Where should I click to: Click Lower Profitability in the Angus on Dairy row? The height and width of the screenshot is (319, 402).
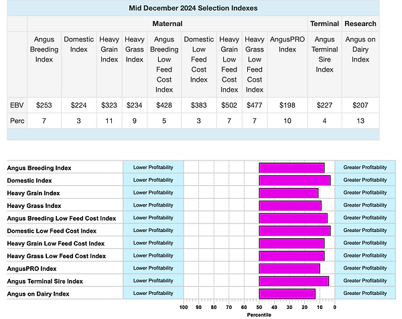click(153, 293)
